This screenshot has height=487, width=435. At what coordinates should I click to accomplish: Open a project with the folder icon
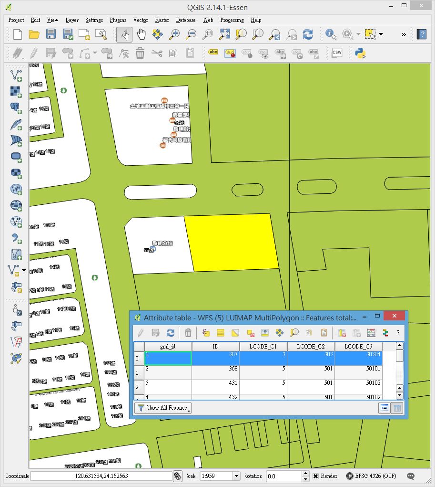[x=34, y=34]
